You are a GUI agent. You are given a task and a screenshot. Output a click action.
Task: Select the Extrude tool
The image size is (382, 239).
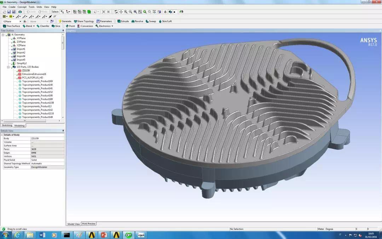[x=123, y=22]
